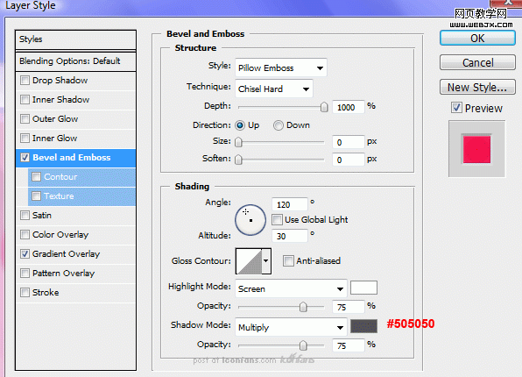Click the Depth slider handle
The height and width of the screenshot is (377, 522).
(x=324, y=107)
